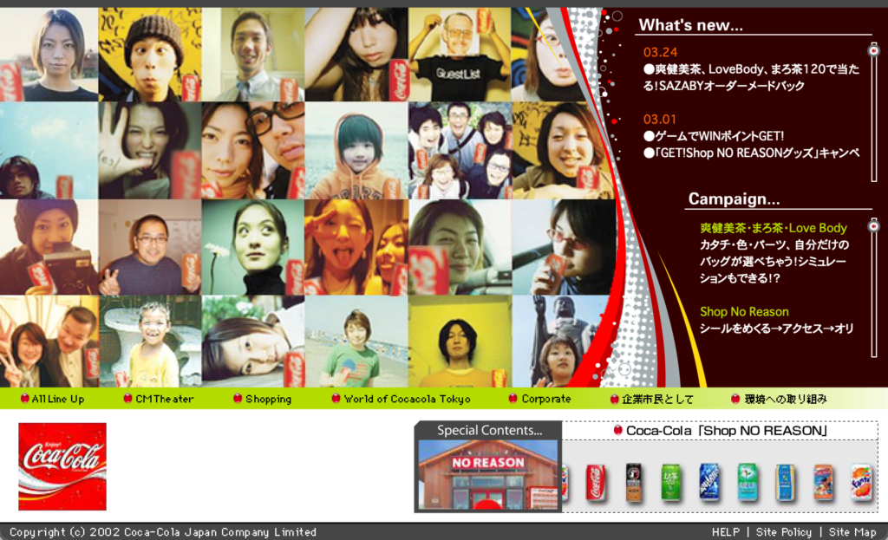888x540 pixels.
Task: Open the Site Map link
Action: 852,532
